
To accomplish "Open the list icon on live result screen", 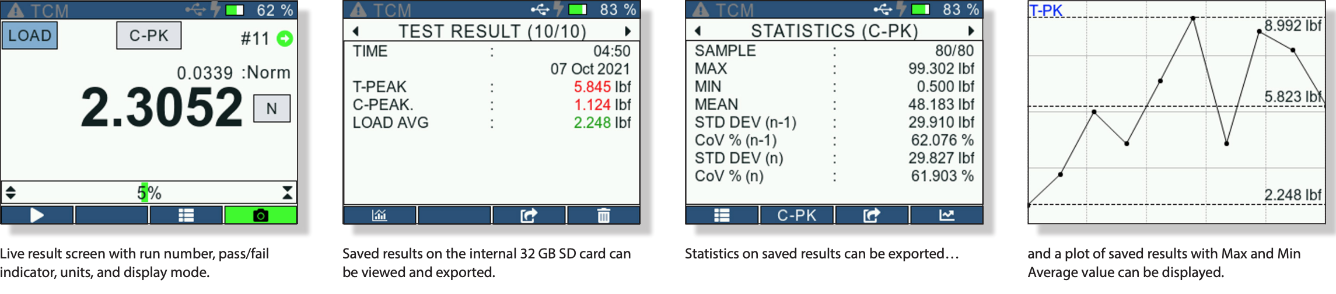I will 186,215.
